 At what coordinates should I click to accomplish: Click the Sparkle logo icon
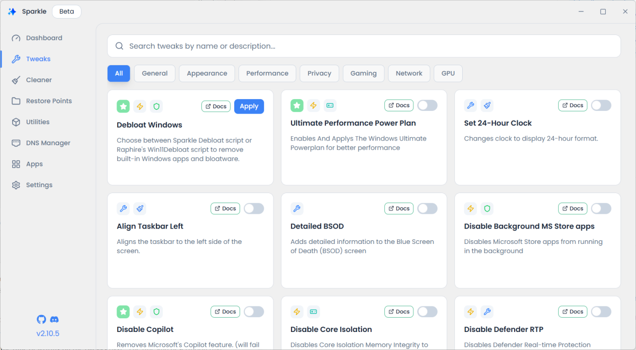pos(12,12)
